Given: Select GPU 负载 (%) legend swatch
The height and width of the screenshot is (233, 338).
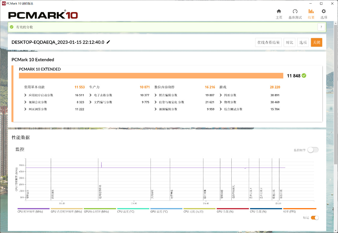Looking at the screenshot, I should tap(233, 209).
